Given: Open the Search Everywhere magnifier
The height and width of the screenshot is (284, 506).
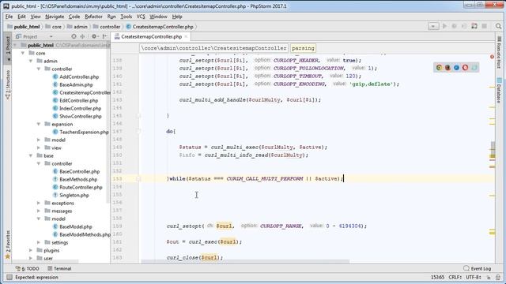Looking at the screenshot, I should 499,26.
